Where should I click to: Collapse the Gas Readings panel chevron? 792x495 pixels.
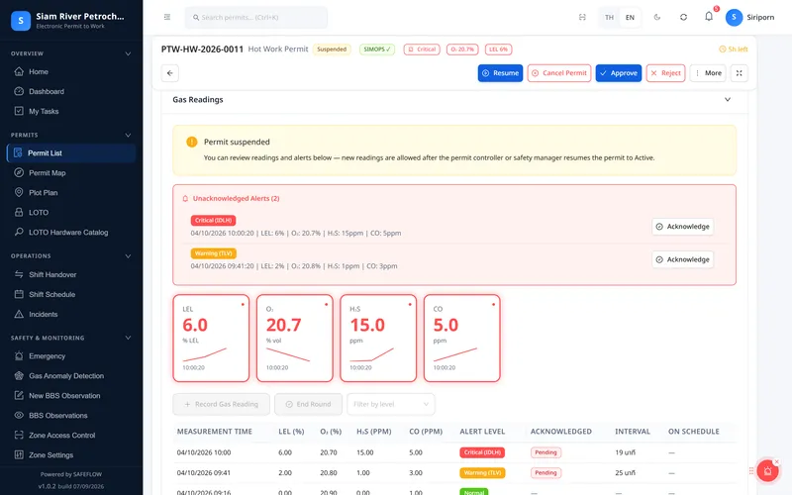728,100
